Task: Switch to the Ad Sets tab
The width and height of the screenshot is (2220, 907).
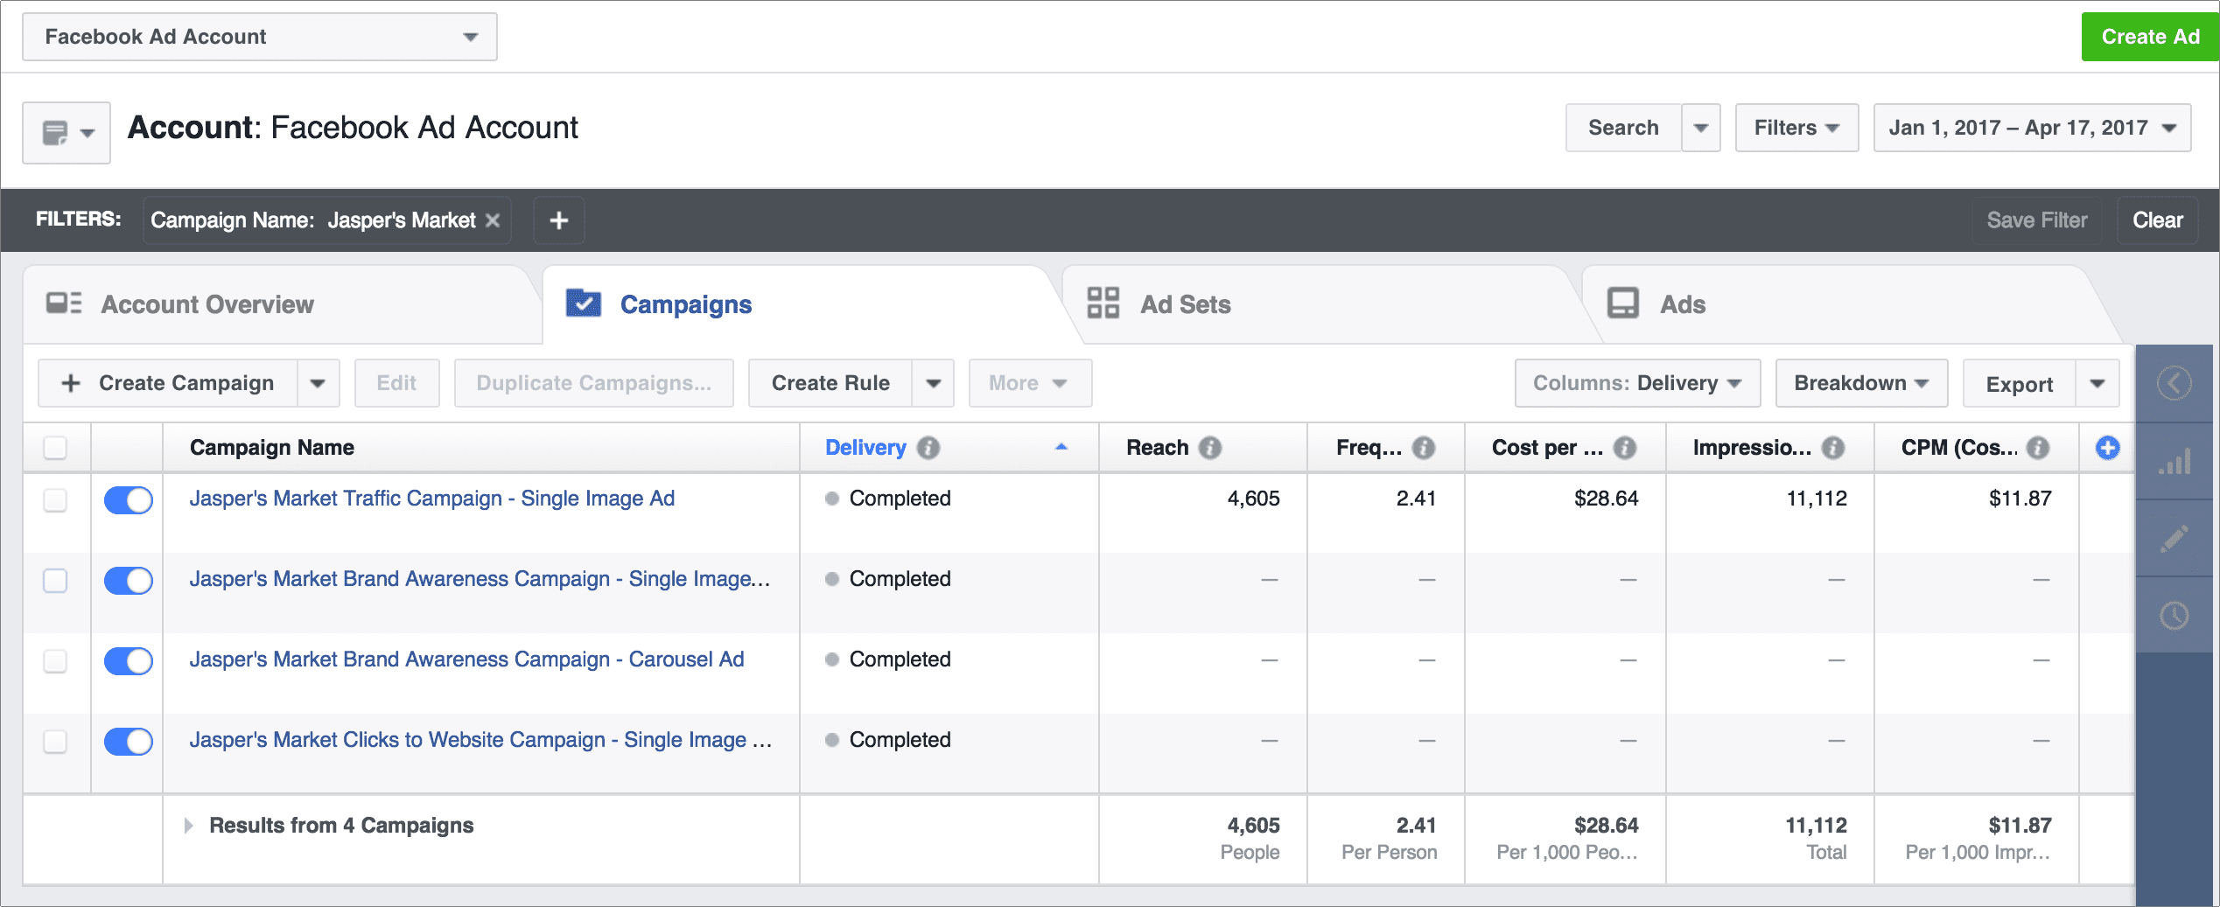Action: click(1185, 303)
